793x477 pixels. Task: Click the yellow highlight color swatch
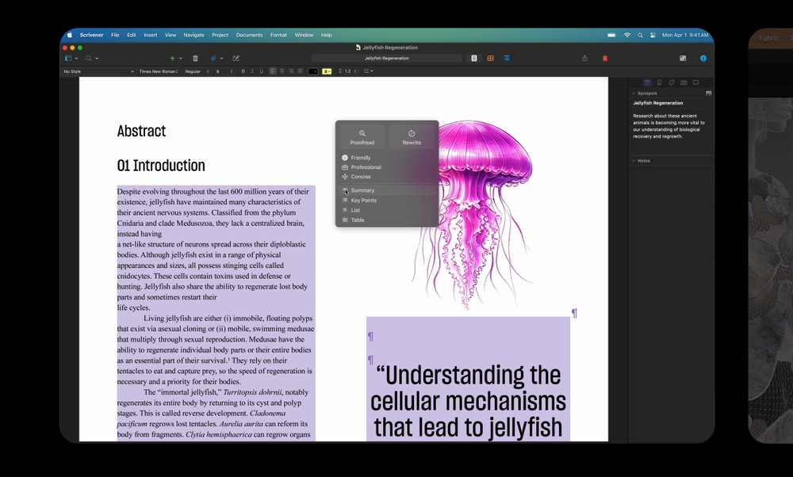pyautogui.click(x=327, y=71)
